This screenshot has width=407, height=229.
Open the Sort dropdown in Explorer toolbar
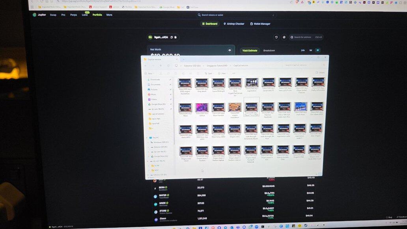[x=209, y=73]
